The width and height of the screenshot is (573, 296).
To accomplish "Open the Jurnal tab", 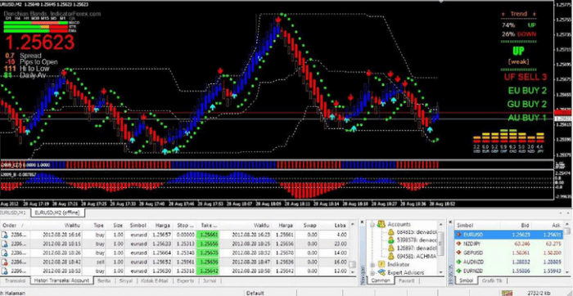I will click(209, 280).
